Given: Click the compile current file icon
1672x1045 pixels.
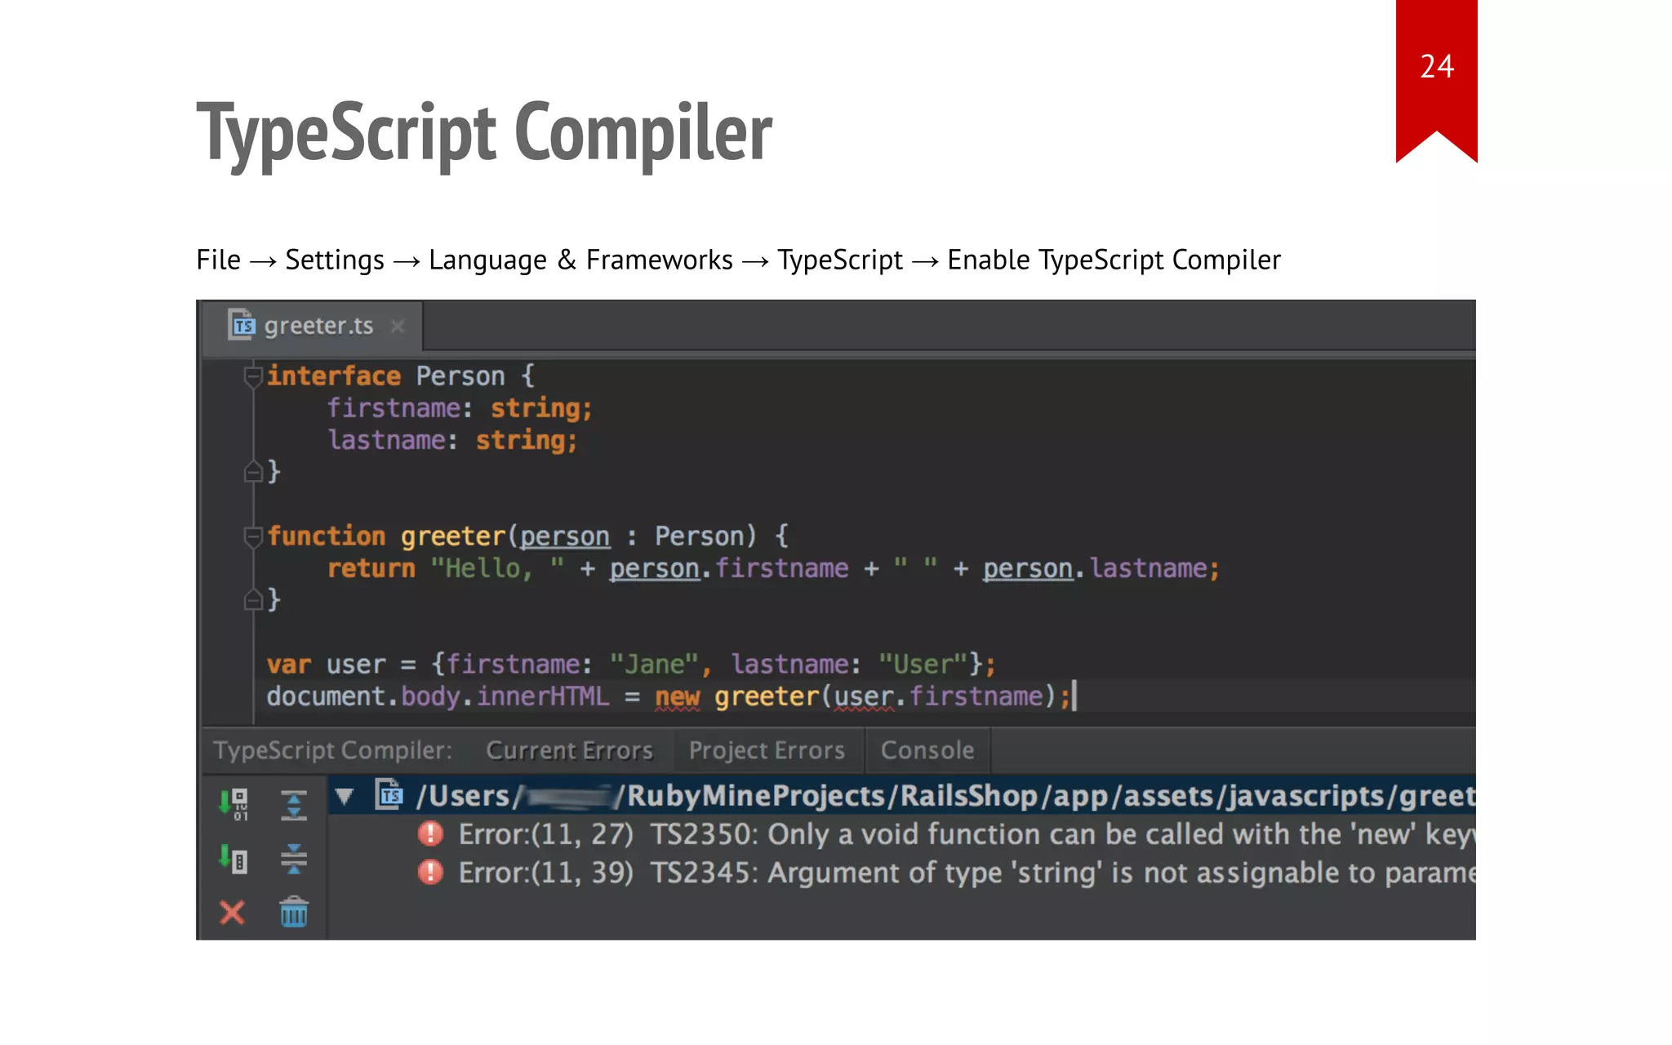Looking at the screenshot, I should [234, 859].
